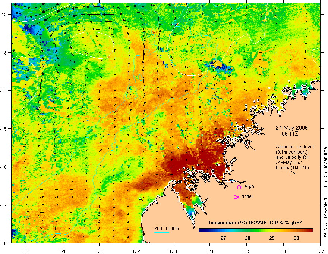The height and width of the screenshot is (254, 328).
Task: Click the '124' longitude axis label
Action: click(210, 251)
